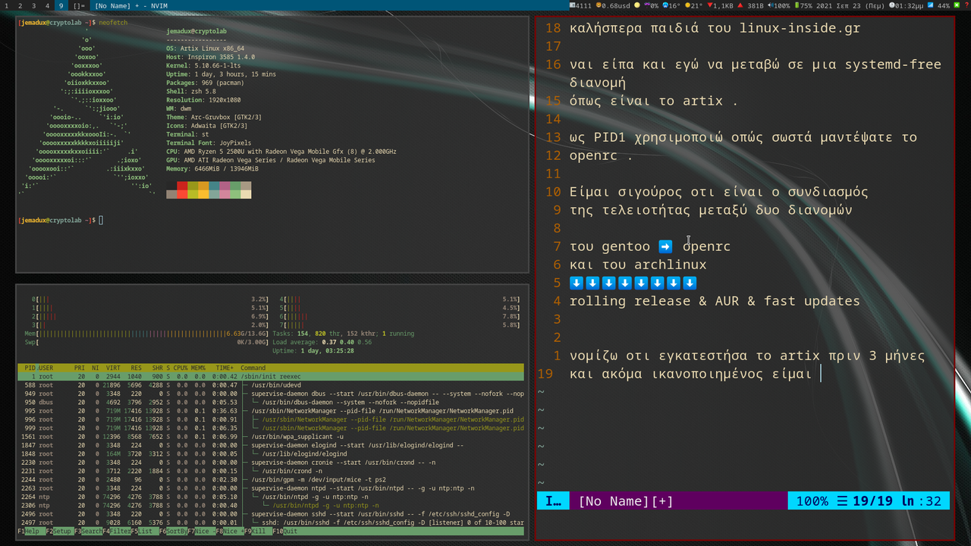971x546 pixels.
Task: Select the /usr/lib/elogind/elogind child process row
Action: 271,454
